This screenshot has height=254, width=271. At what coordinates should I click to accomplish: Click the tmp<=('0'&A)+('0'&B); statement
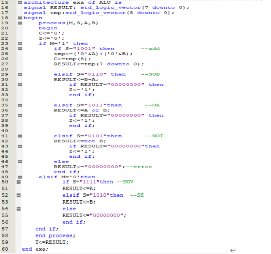[93, 54]
